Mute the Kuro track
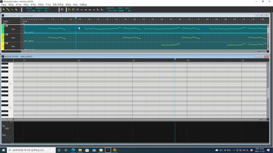Viewport: 273px width, 153px height. [5, 26]
